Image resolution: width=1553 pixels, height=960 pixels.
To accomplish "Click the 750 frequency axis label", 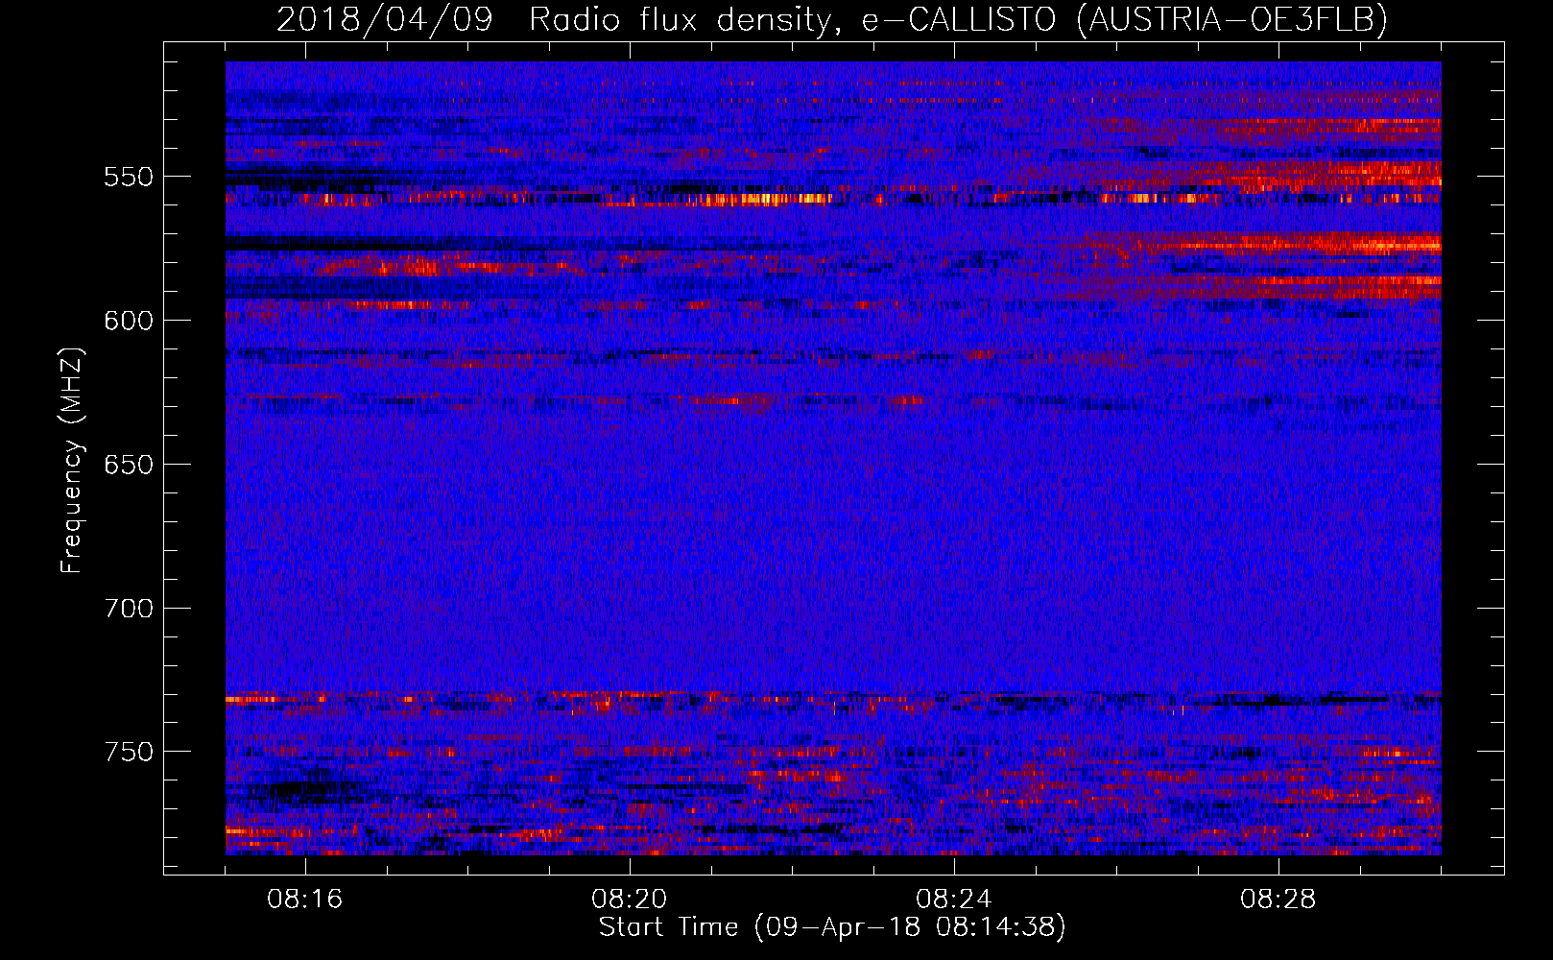I will (x=129, y=752).
